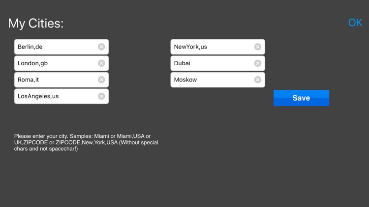This screenshot has width=369, height=207.
Task: Edit the Berlin,de text field
Action: 61,47
